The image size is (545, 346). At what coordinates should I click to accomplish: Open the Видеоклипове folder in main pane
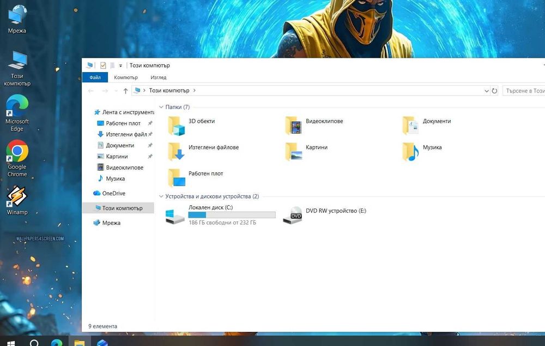click(314, 126)
